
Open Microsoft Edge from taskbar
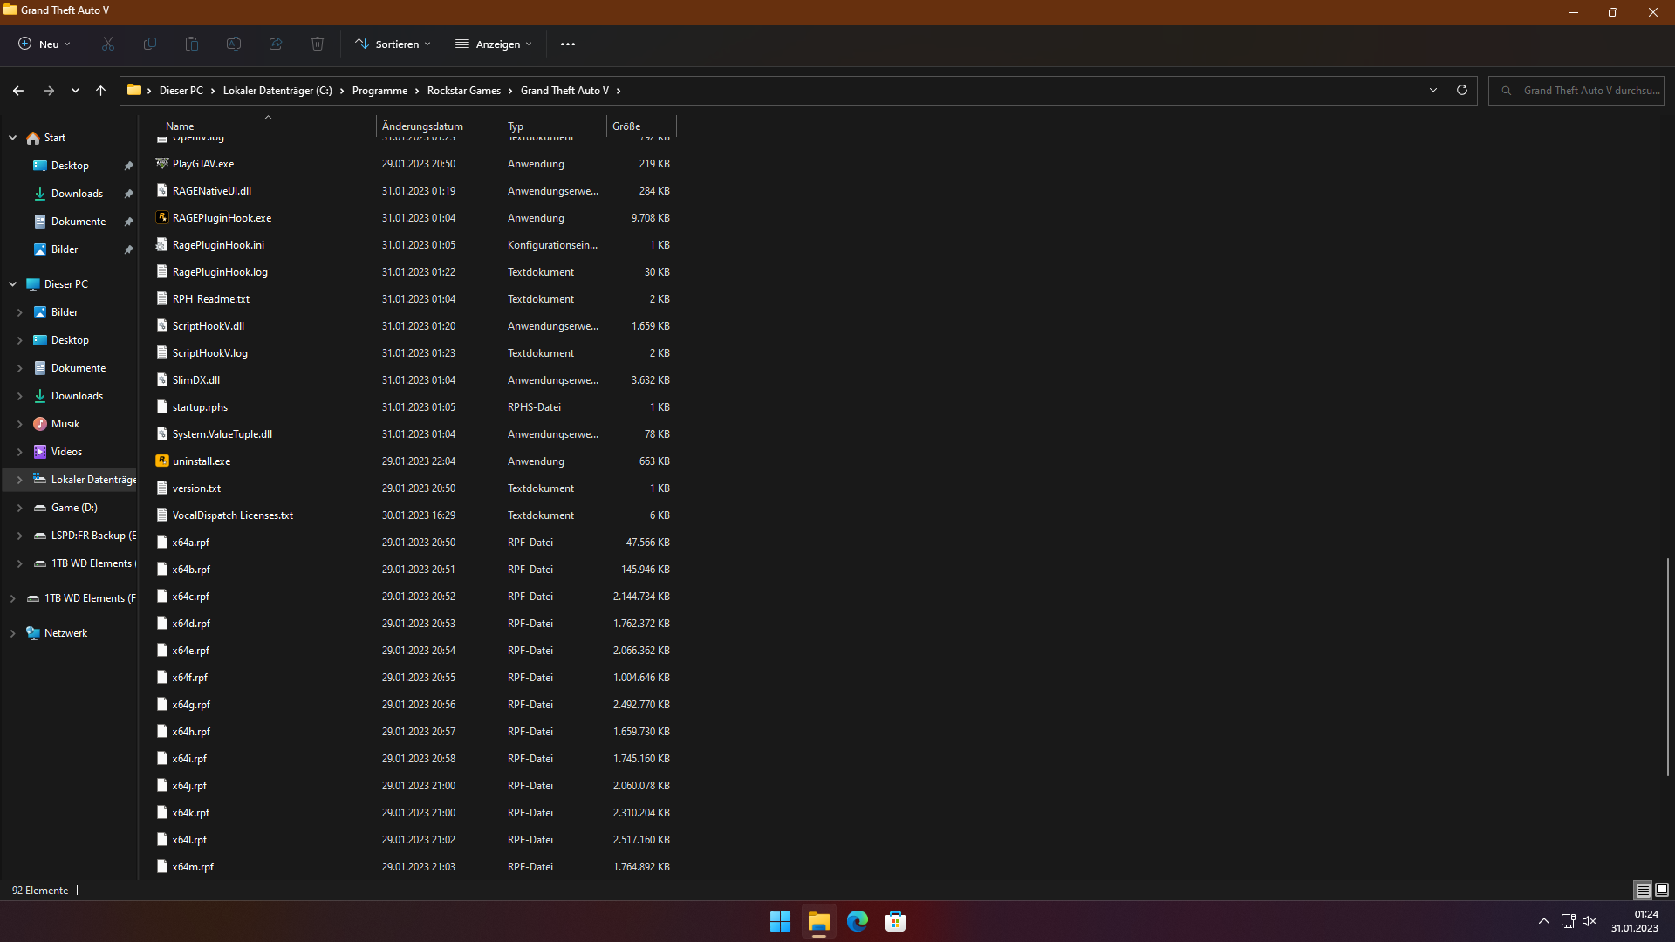tap(858, 921)
